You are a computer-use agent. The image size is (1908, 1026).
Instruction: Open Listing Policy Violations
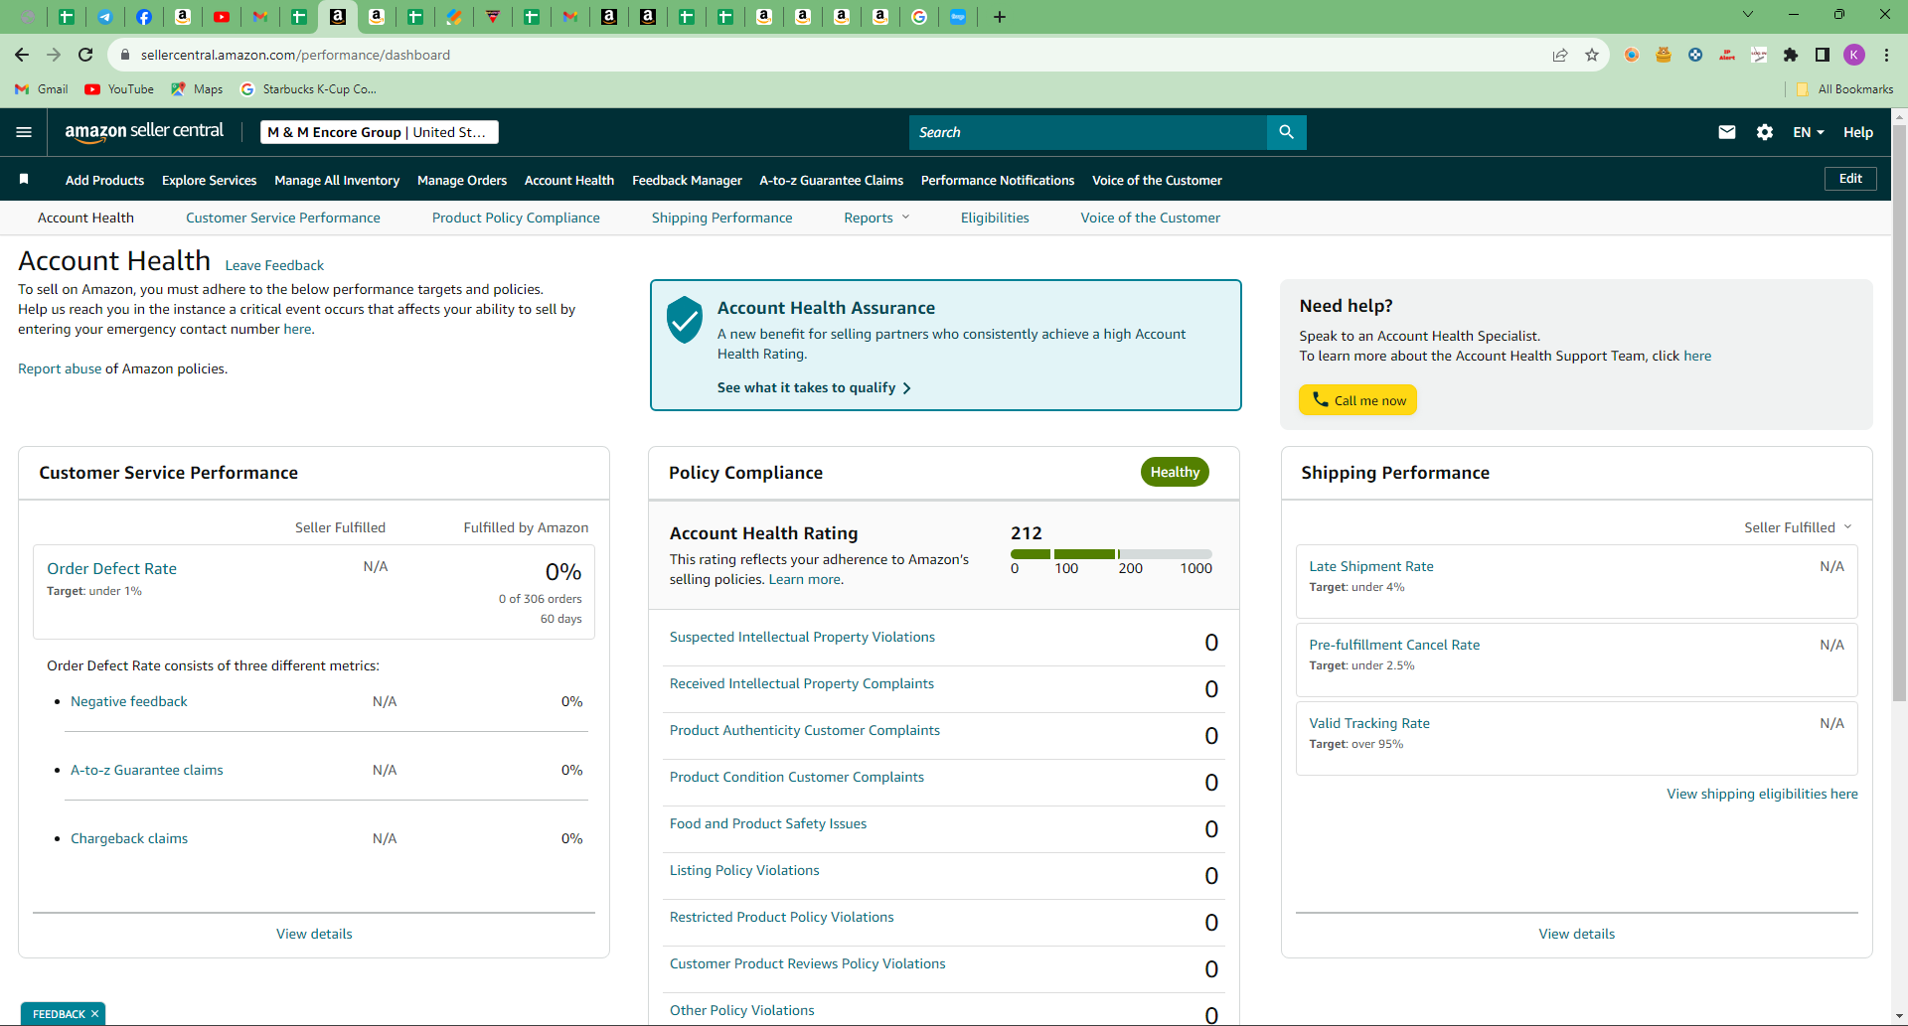744,870
